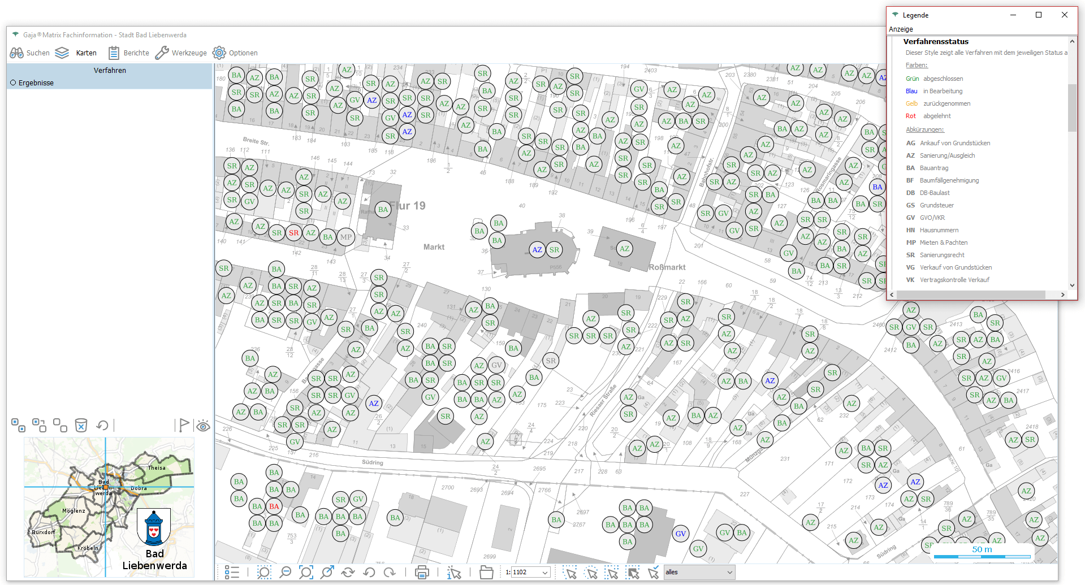Select the Ergebnisse radio option
This screenshot has width=1085, height=585.
(x=13, y=83)
